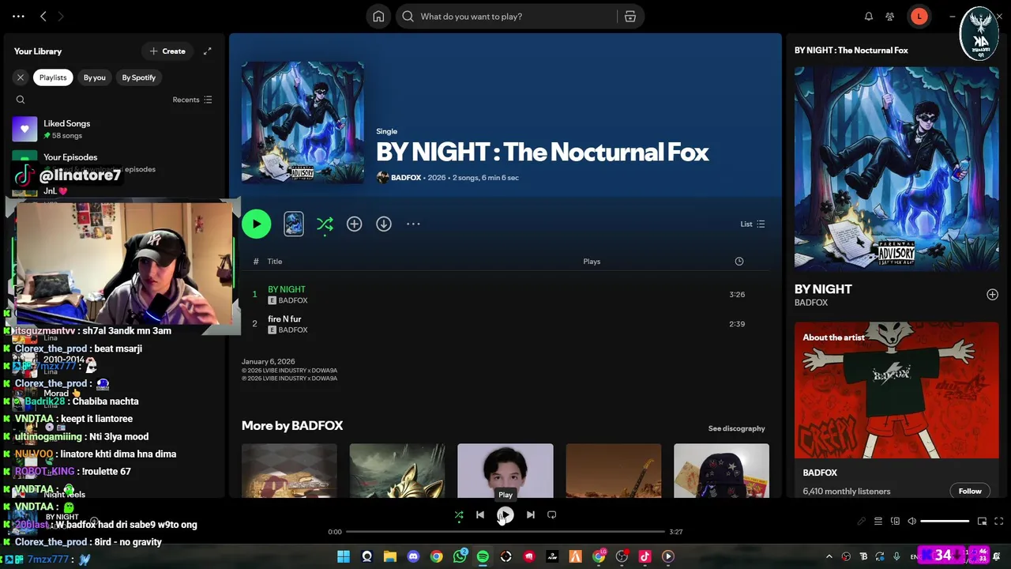
Task: Open the Browse icon in the search bar
Action: [x=630, y=17]
